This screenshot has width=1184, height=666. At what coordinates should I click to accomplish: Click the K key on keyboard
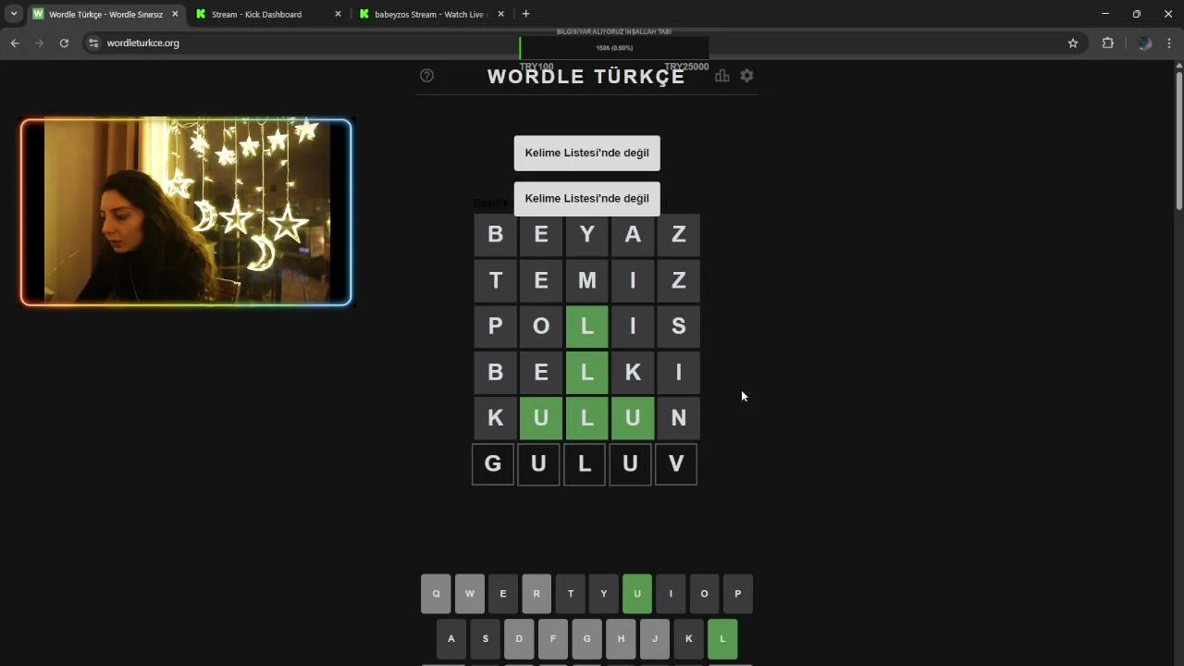[x=688, y=639]
